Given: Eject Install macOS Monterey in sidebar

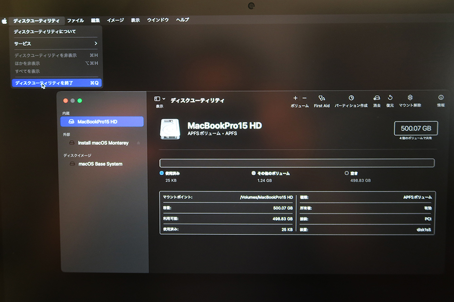Looking at the screenshot, I should pyautogui.click(x=139, y=143).
